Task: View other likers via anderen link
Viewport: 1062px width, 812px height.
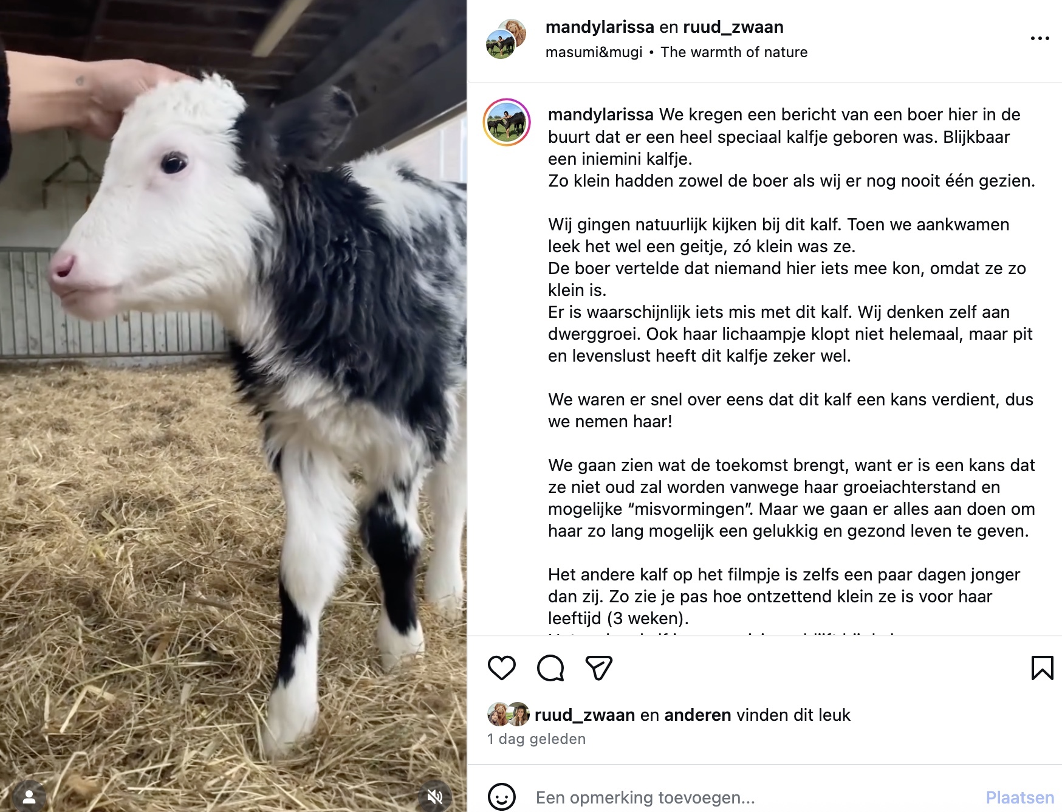Action: click(x=697, y=715)
